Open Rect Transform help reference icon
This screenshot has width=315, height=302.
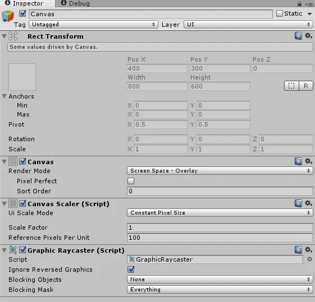[x=298, y=36]
